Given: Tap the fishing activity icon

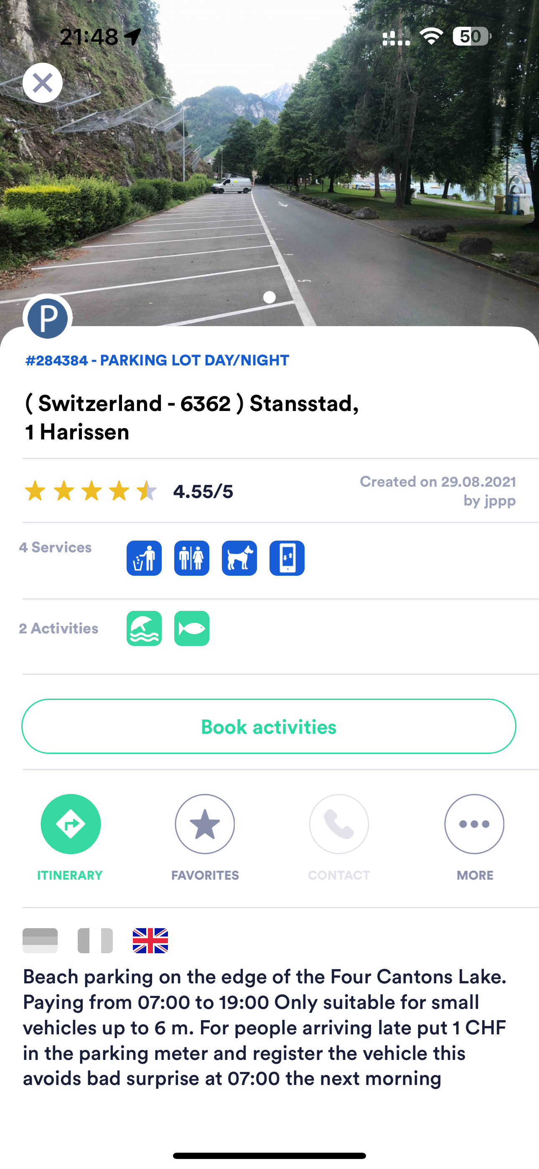Looking at the screenshot, I should coord(191,628).
